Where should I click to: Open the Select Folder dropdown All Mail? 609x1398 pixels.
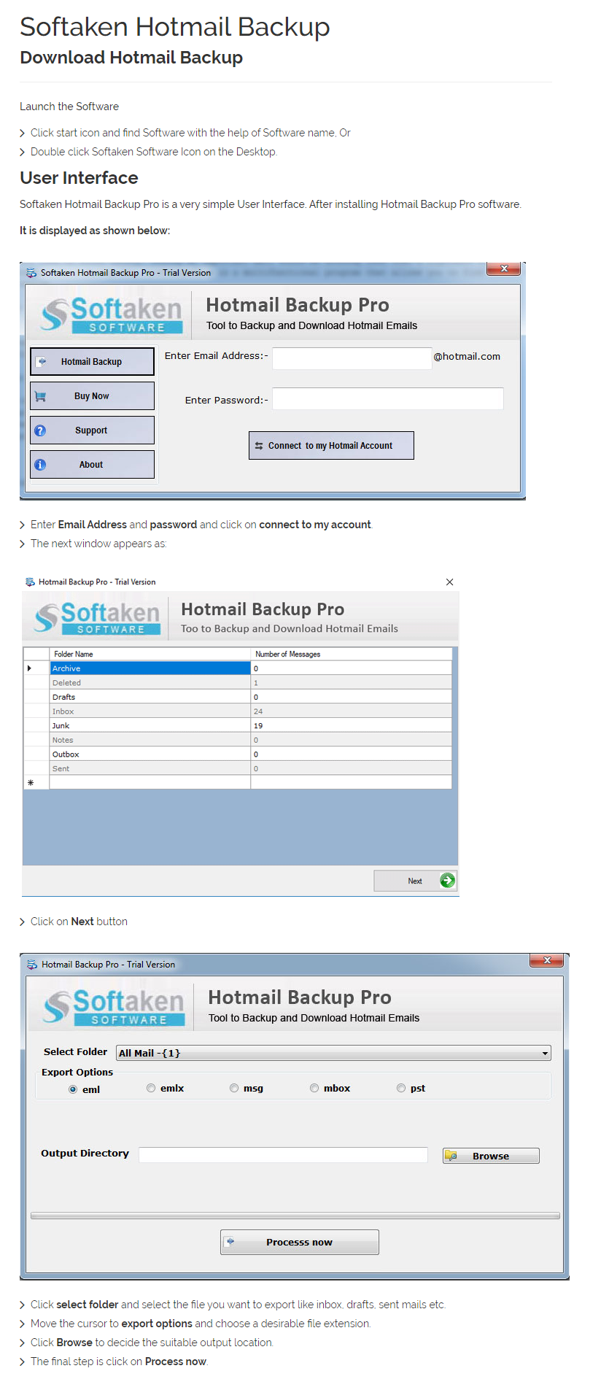[333, 1053]
